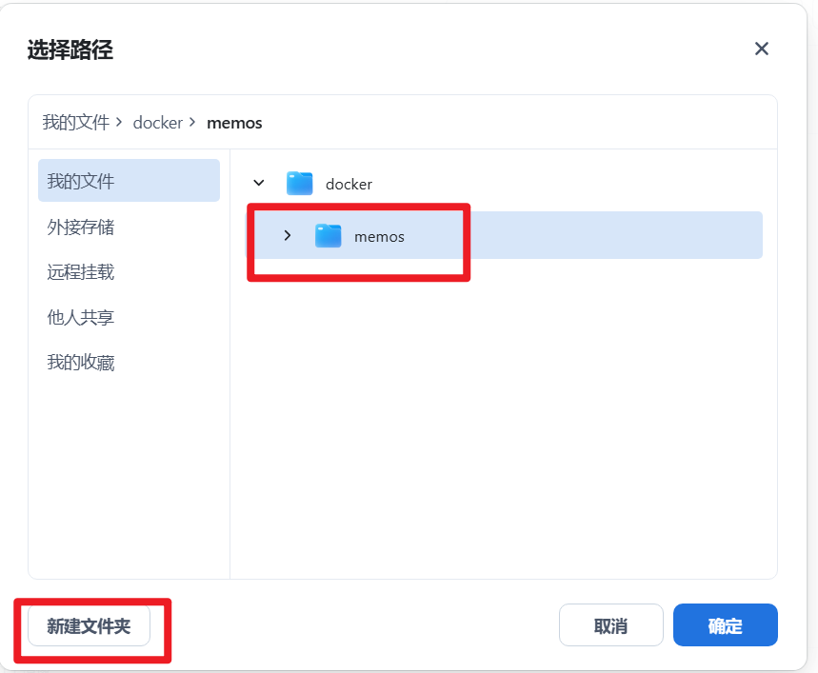The image size is (818, 673).
Task: Open 远程挂载 in the sidebar
Action: (81, 272)
